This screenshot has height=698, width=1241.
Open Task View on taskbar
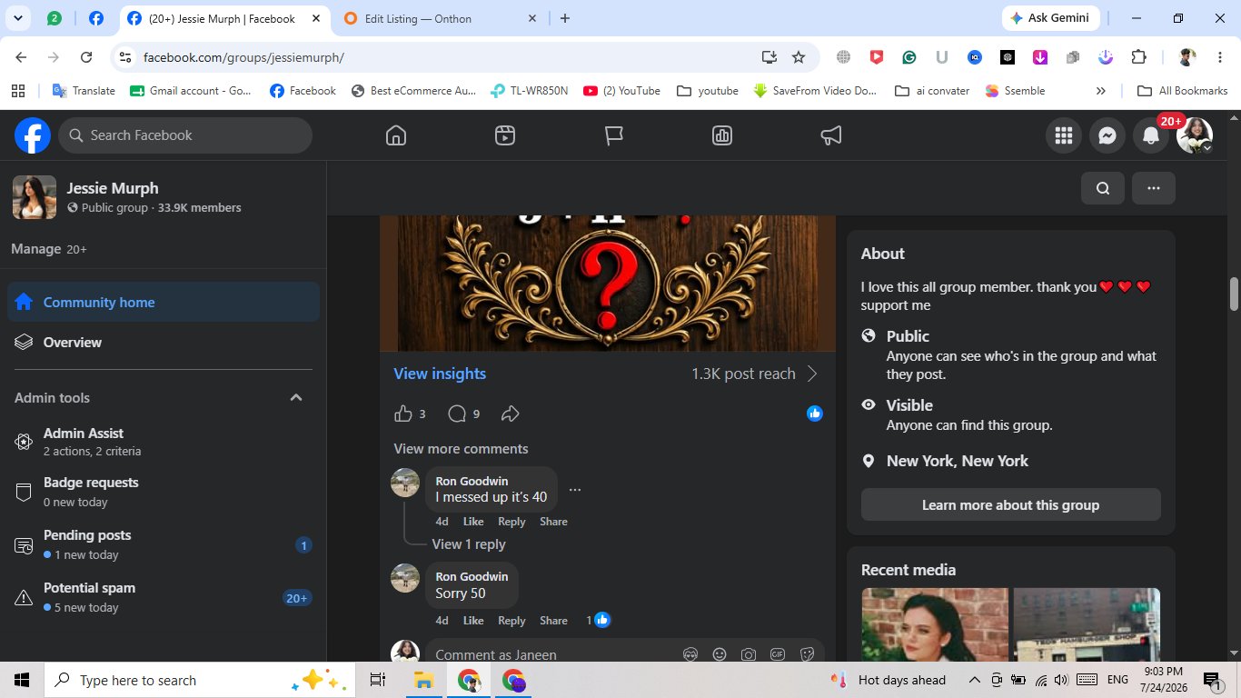click(x=378, y=680)
